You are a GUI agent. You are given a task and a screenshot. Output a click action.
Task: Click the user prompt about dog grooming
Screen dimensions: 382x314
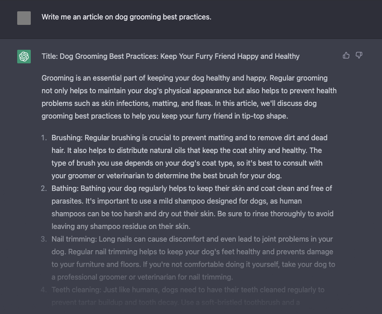126,17
